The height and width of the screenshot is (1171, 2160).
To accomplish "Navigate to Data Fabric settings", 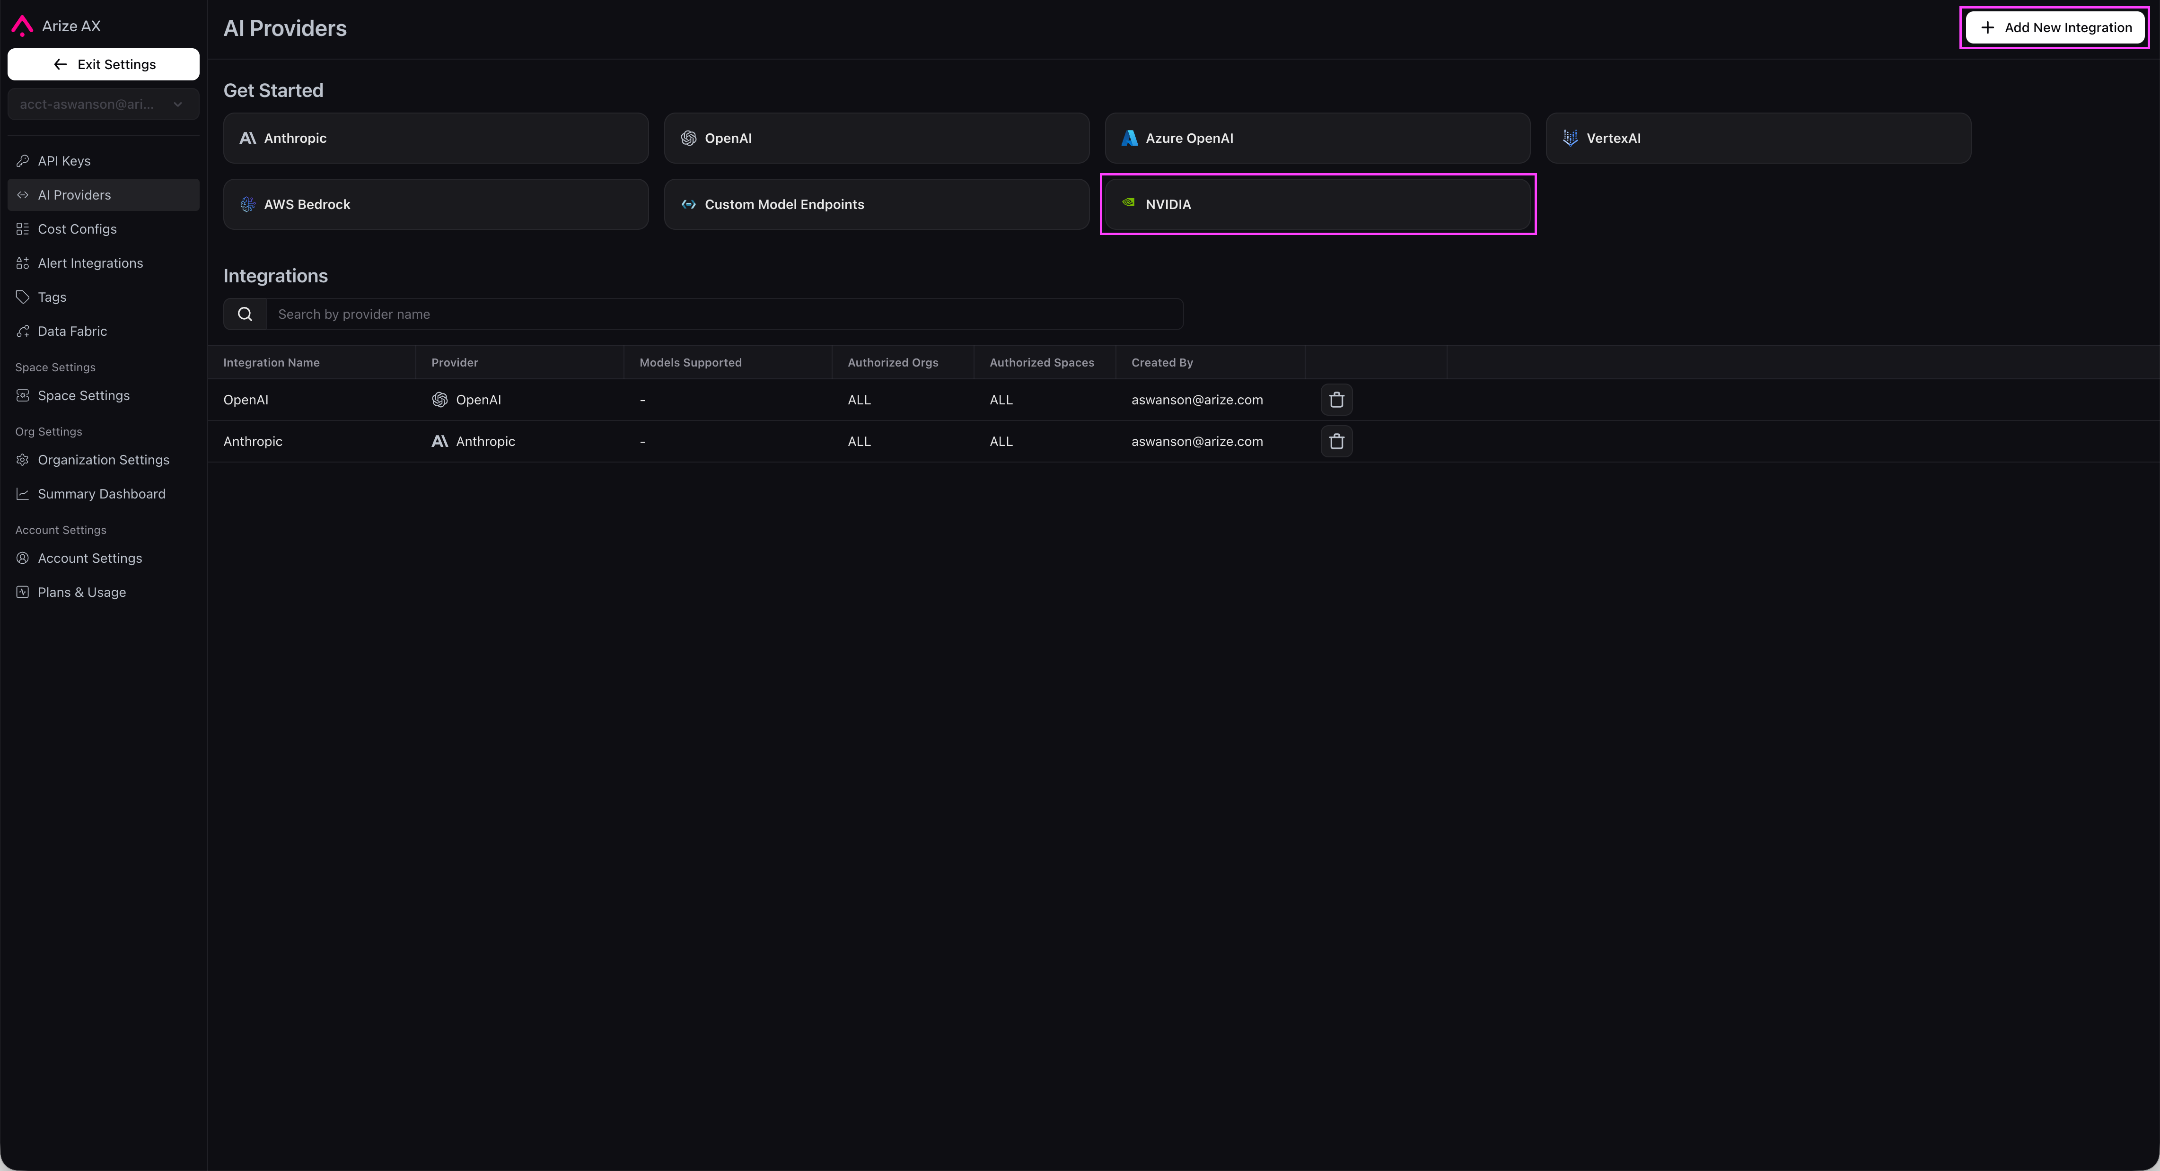I will pos(72,331).
